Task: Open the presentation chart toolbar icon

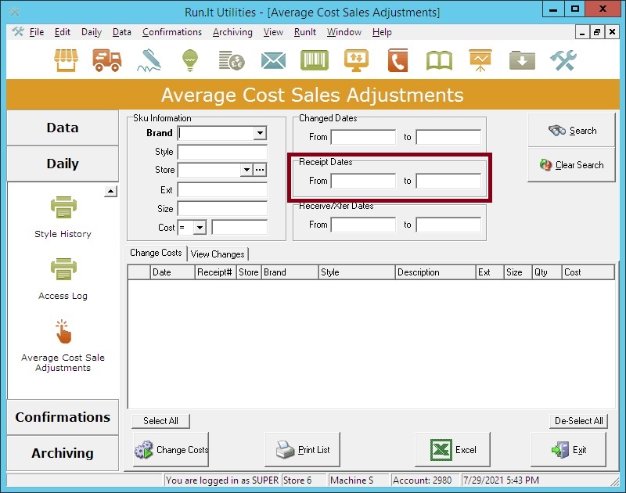Action: click(480, 61)
